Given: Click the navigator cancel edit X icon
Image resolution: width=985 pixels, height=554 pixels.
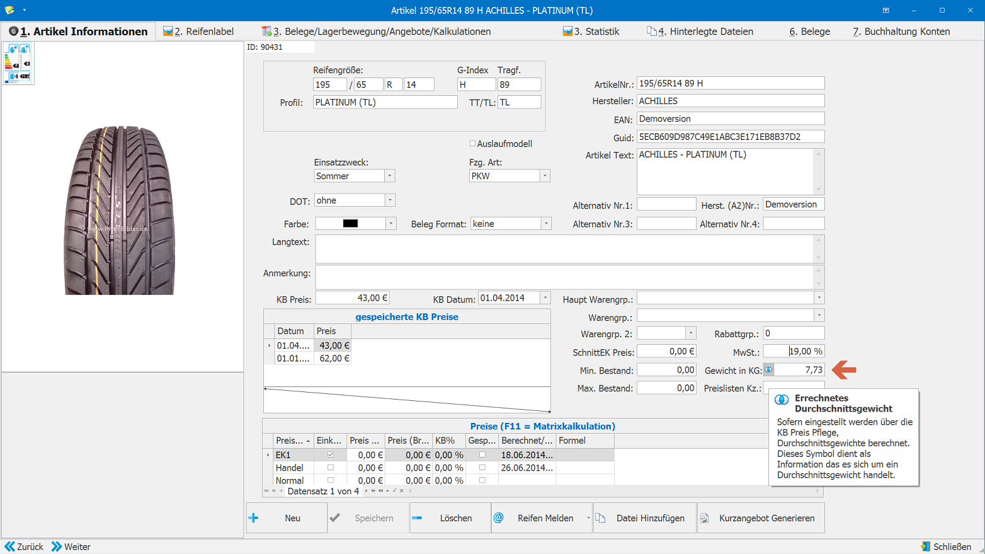Looking at the screenshot, I should (x=402, y=491).
